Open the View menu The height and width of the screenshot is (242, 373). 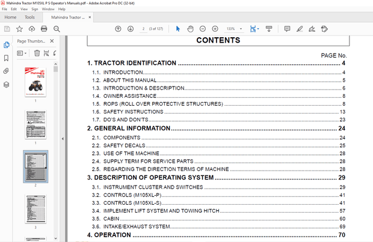24,9
